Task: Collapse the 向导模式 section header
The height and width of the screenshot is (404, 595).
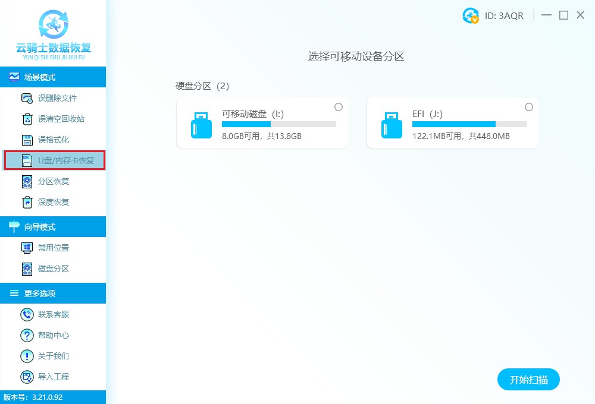Action: [54, 226]
